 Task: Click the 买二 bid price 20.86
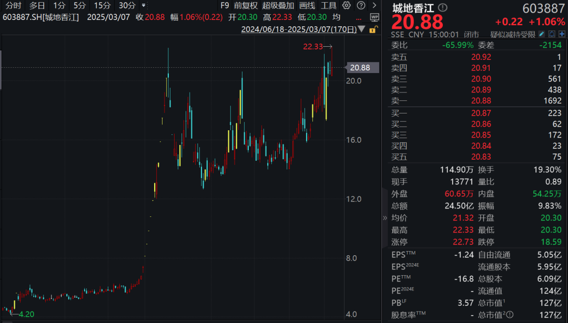coord(481,124)
